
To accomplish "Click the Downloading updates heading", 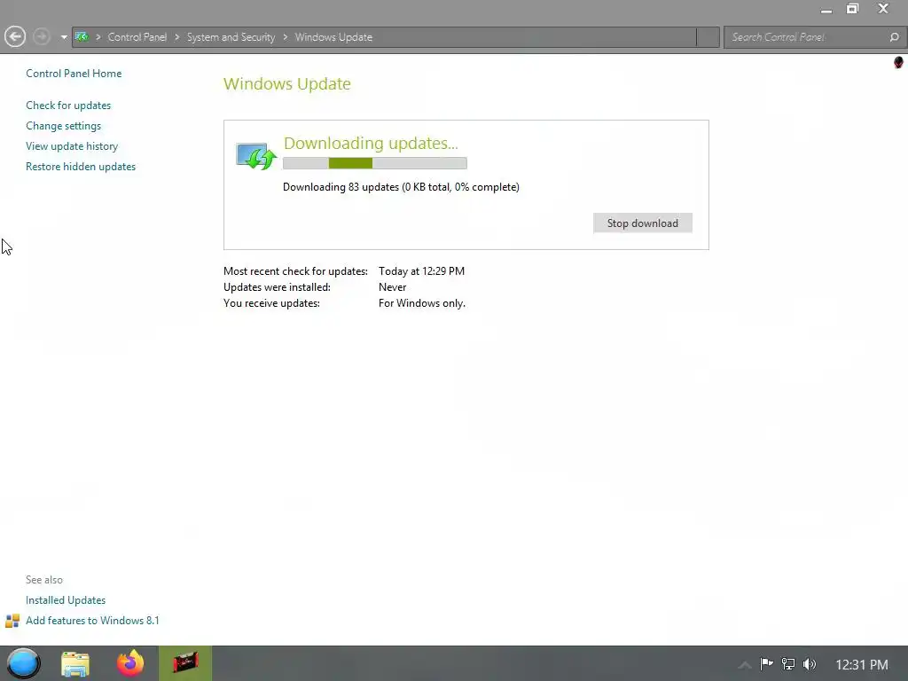I will pyautogui.click(x=371, y=143).
